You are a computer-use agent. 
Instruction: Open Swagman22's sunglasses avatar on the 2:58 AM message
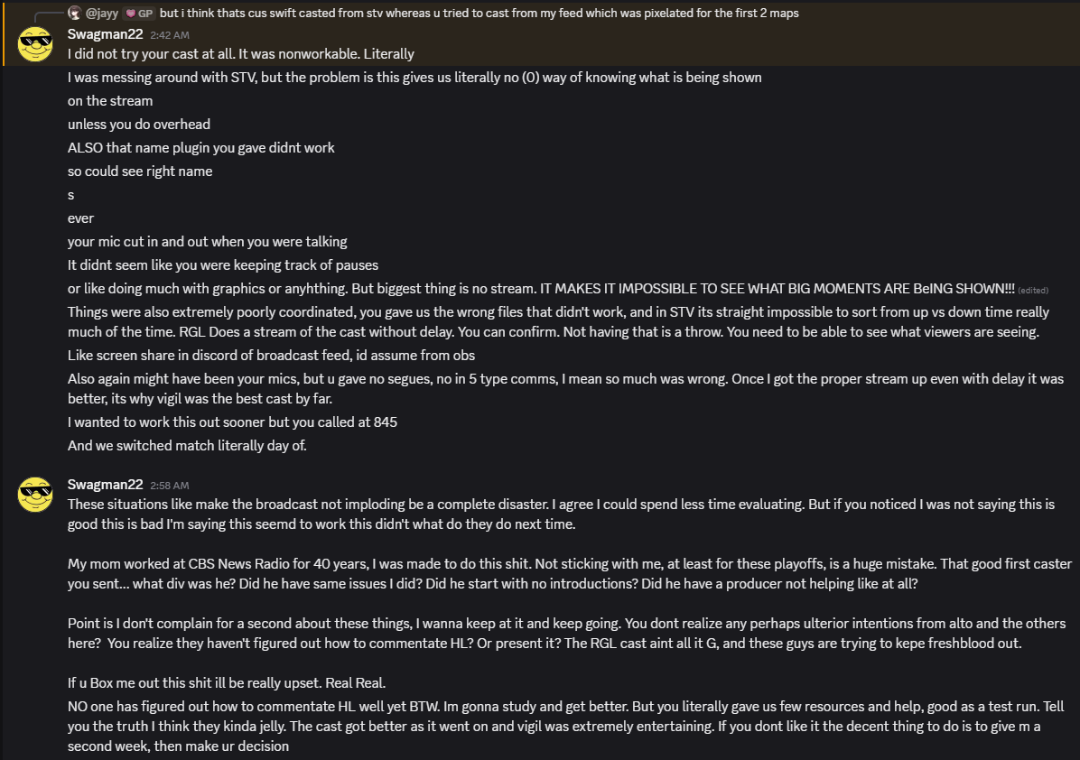tap(35, 495)
